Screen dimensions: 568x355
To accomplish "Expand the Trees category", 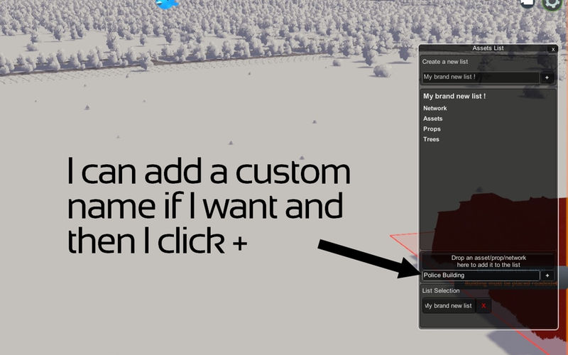I will [431, 139].
